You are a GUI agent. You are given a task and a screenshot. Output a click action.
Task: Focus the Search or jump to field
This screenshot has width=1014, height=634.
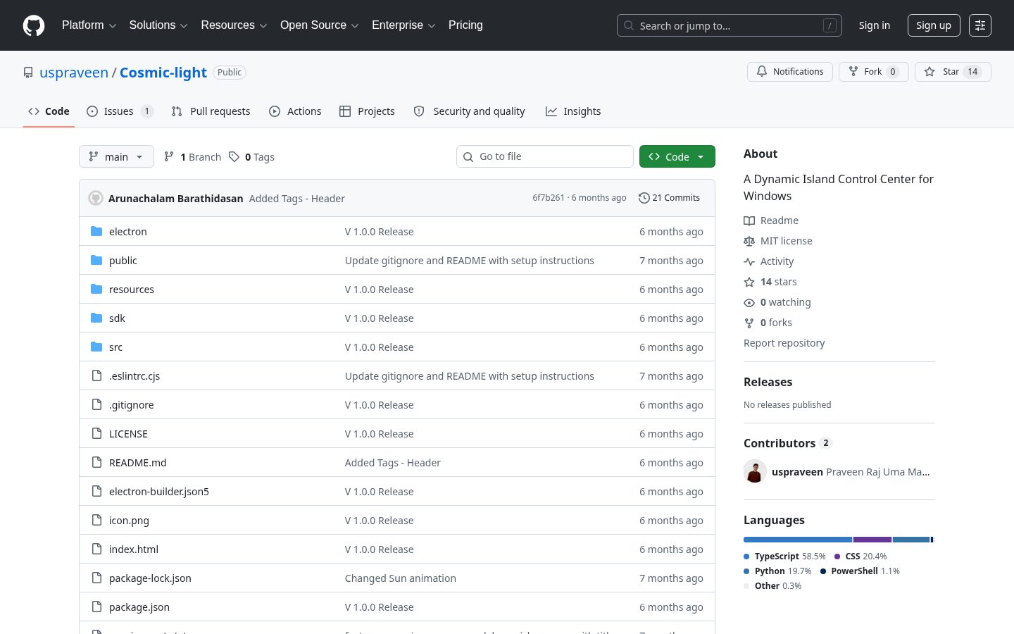pos(730,25)
